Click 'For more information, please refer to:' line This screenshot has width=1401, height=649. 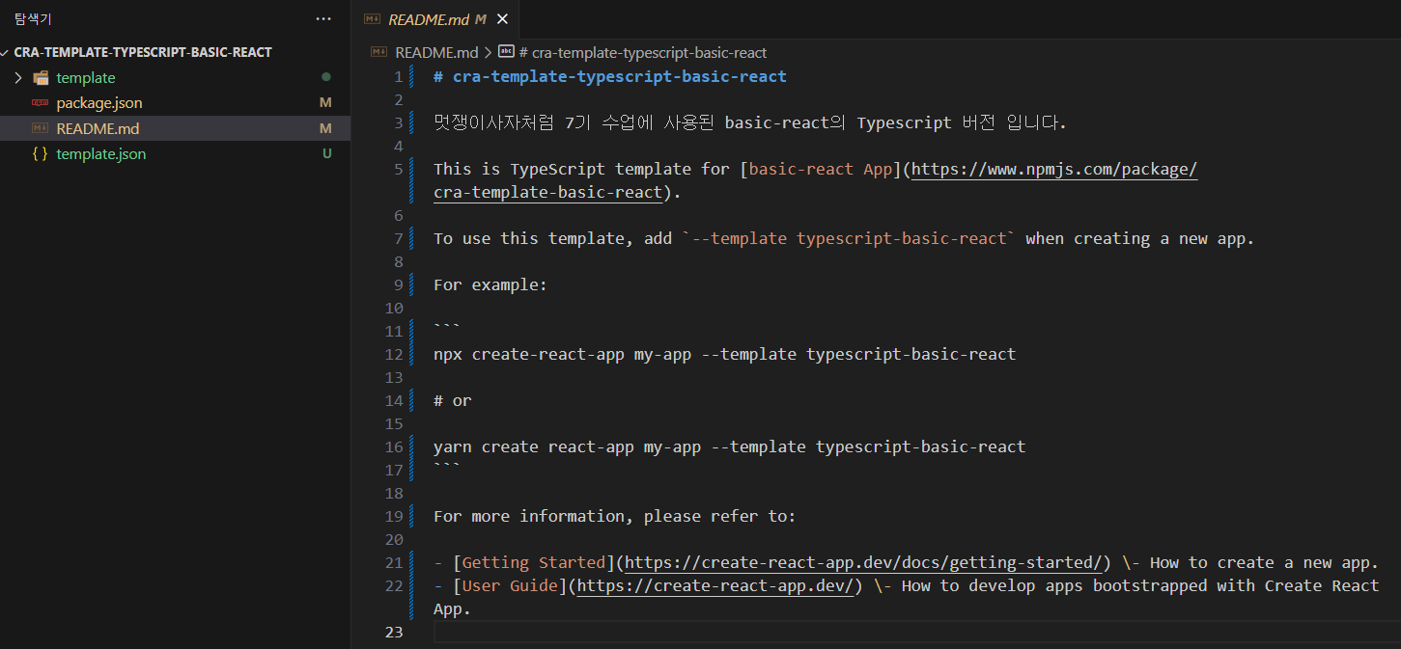(615, 516)
